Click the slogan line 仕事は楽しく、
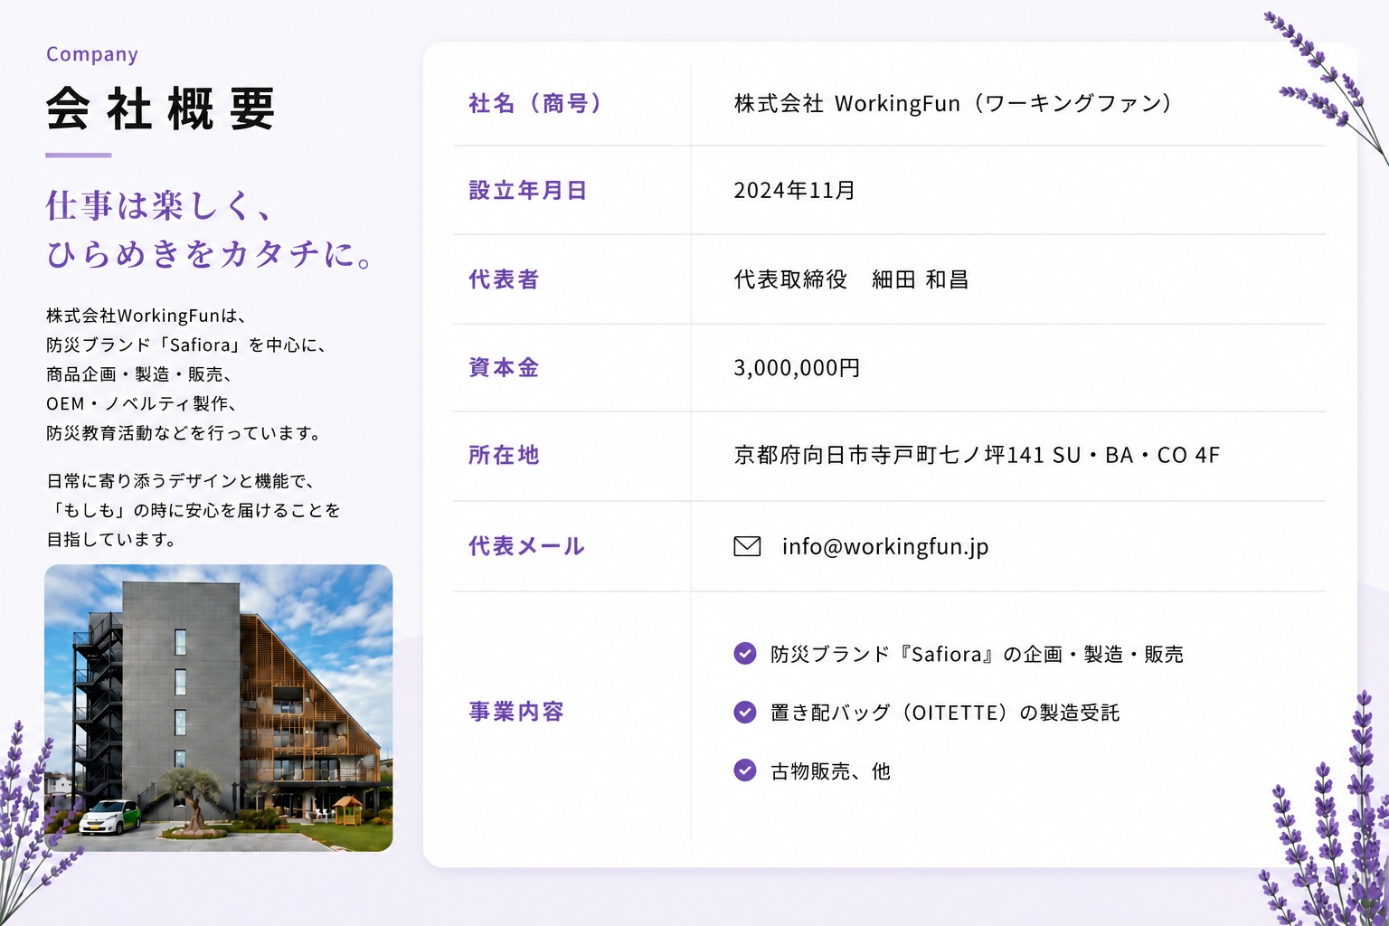The image size is (1389, 926). 159,206
